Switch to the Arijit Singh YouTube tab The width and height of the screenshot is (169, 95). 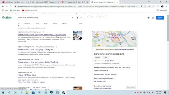coord(15,2)
